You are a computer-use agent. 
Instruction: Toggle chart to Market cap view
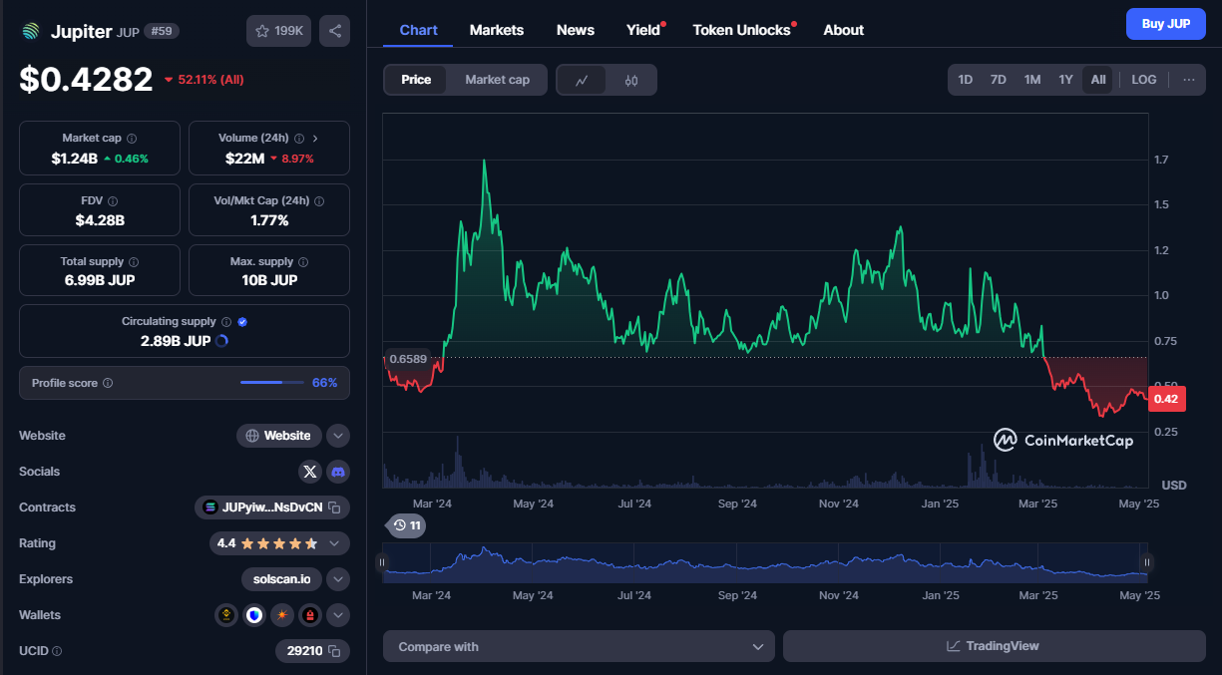497,80
